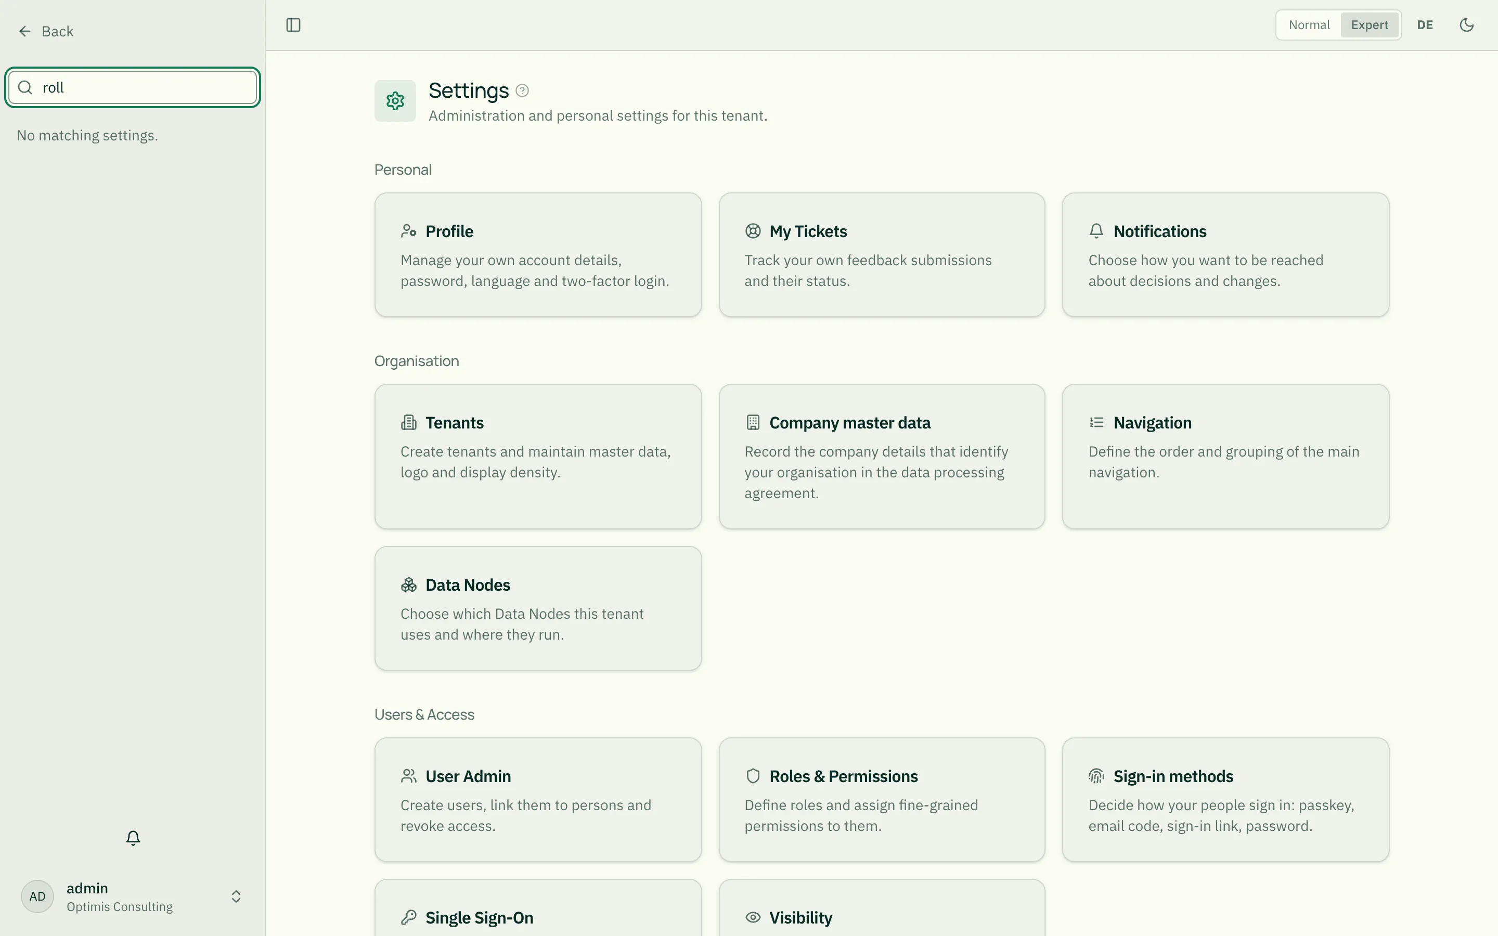Screen dimensions: 1498x936
Task: Click the Roles & Permissions shield icon
Action: [753, 776]
